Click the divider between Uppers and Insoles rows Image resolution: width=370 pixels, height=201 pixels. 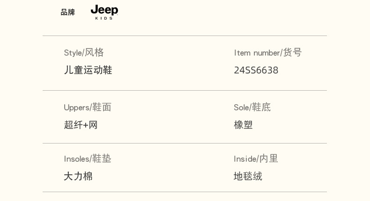point(185,144)
